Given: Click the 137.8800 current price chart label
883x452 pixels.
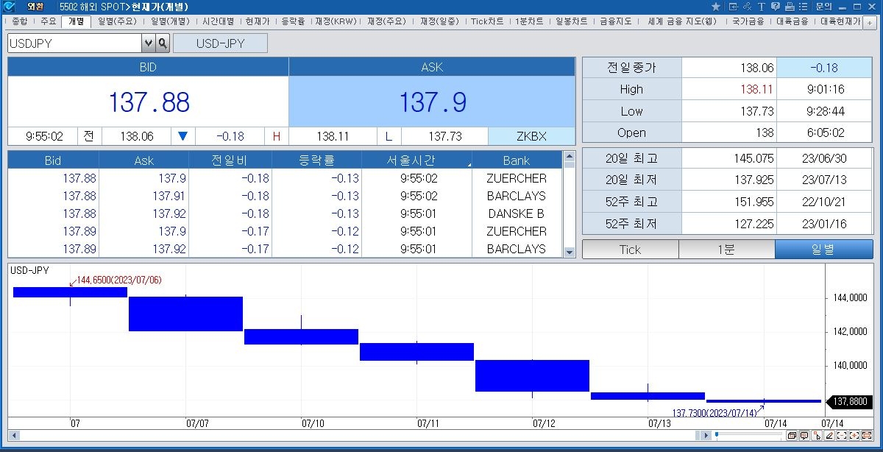Looking at the screenshot, I should (x=850, y=402).
